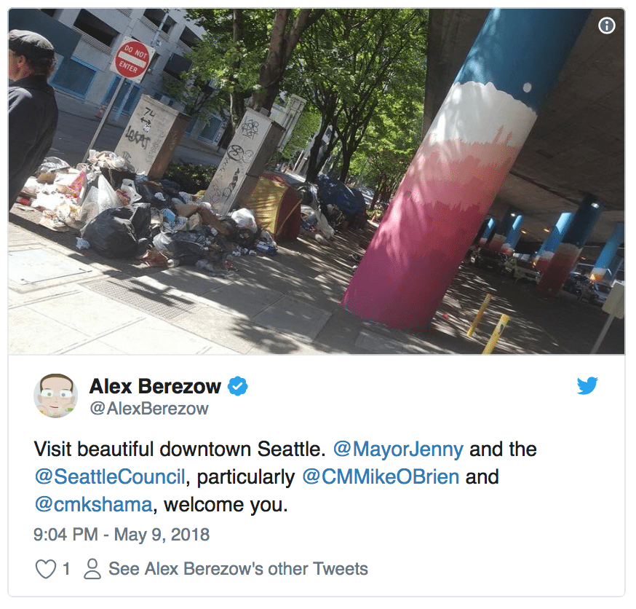Viewport: 636px width, 609px height.
Task: Click the Twitter bird logo
Action: point(587,385)
